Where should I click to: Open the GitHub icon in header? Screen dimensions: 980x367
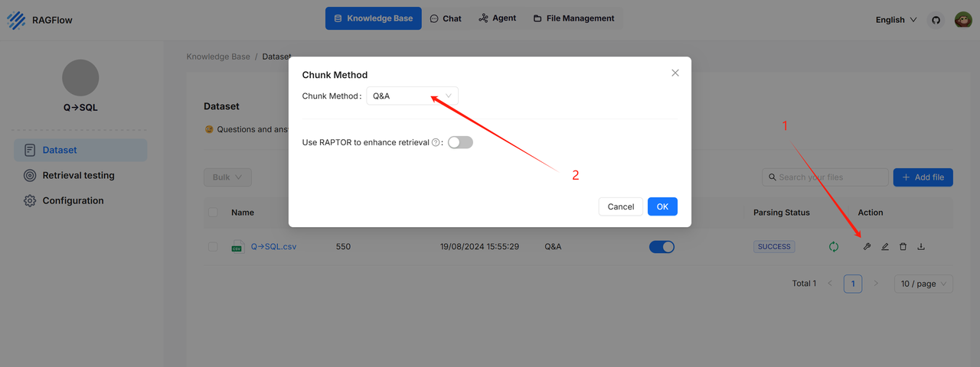click(936, 20)
